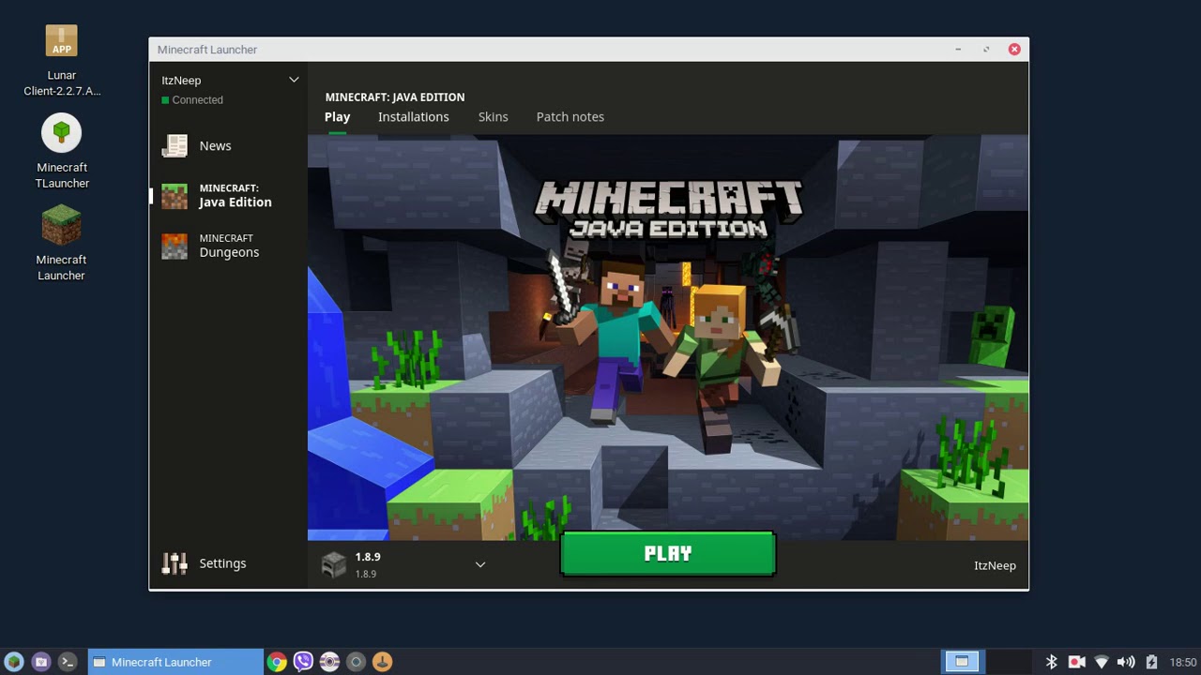Viewport: 1201px width, 675px height.
Task: Switch to the Installations tab
Action: (x=414, y=116)
